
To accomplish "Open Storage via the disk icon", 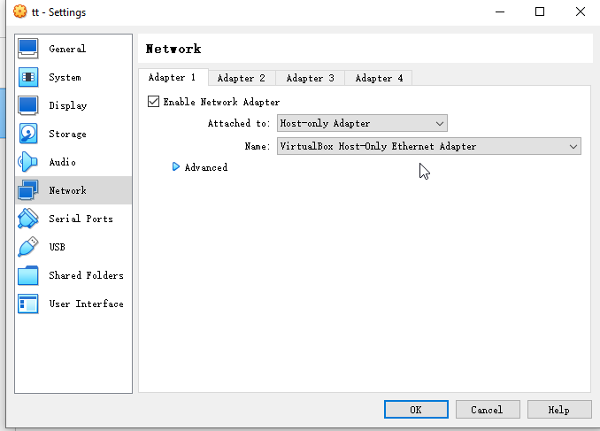I will click(28, 134).
